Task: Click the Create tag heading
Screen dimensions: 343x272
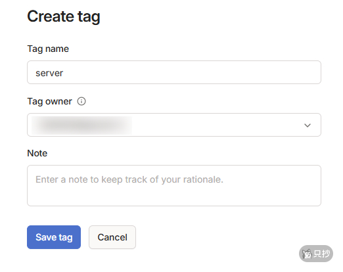Action: [x=64, y=17]
